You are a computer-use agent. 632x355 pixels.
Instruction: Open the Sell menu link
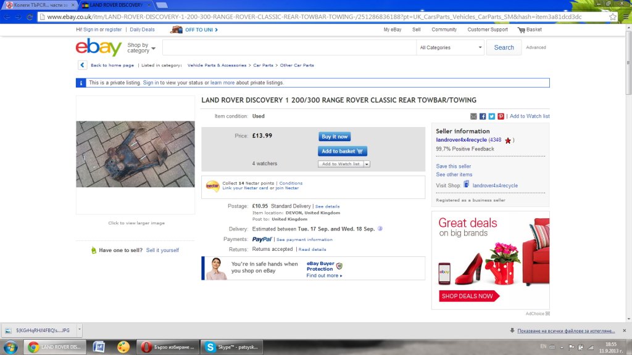tap(417, 30)
